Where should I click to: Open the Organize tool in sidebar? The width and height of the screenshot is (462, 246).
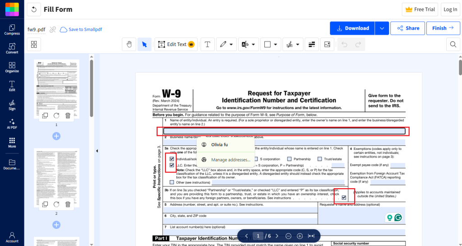[x=12, y=67]
